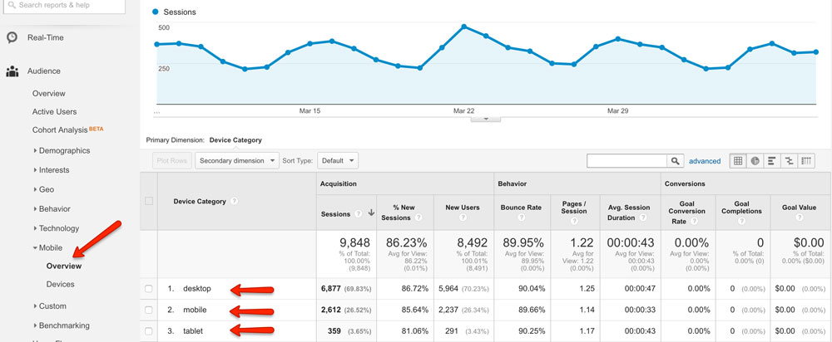Click the Mar 22 peak data point
This screenshot has width=832, height=342.
[x=463, y=26]
